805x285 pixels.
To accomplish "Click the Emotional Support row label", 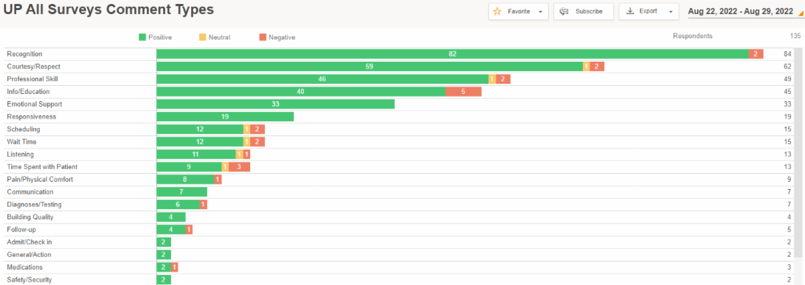I will (34, 104).
